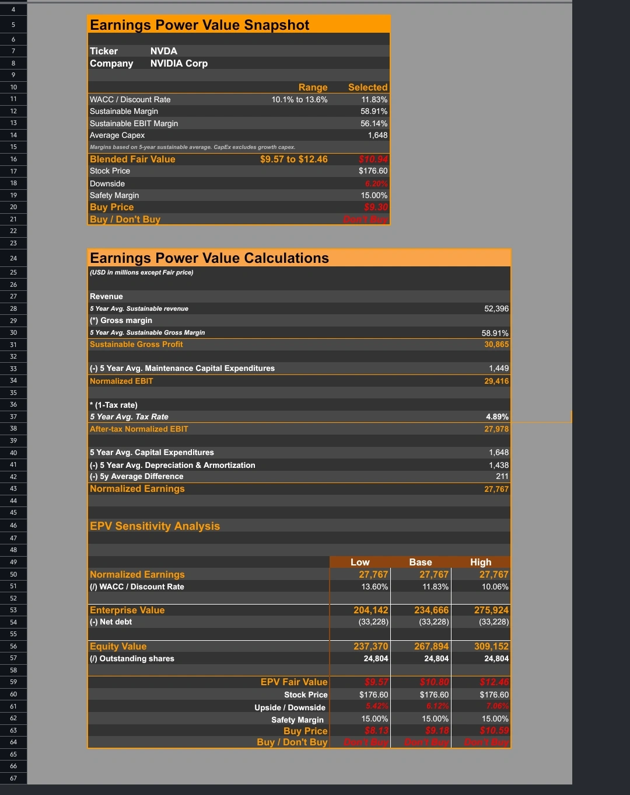Select the Normalized EBIT value 29,416
Viewport: 630px width, 795px height.
pyautogui.click(x=496, y=381)
